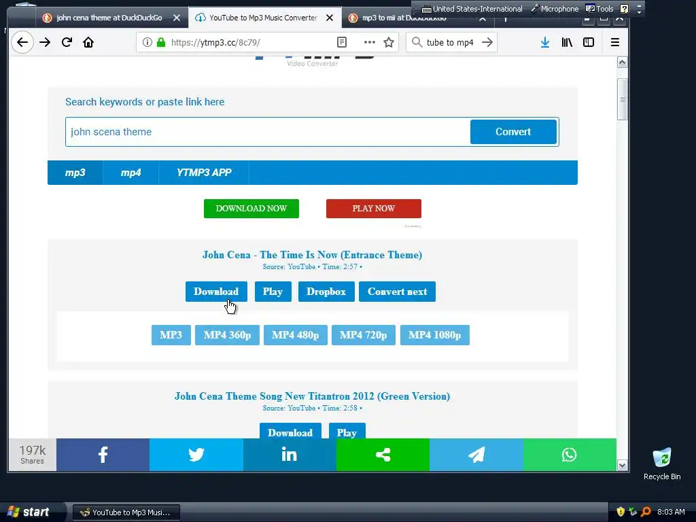Toggle the sidebar icon in toolbar
The height and width of the screenshot is (522, 696).
589,42
